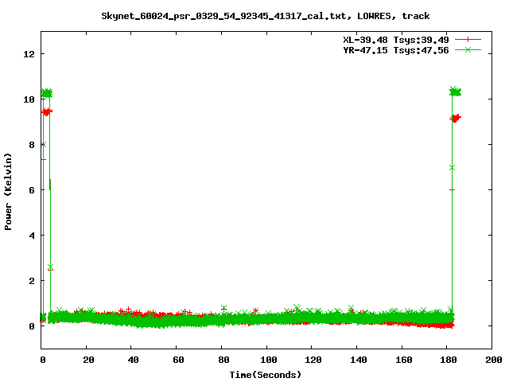Viewport: 509px width, 382px height.
Task: Click the Power (Kelvin) y-axis label
Action: click(x=8, y=192)
